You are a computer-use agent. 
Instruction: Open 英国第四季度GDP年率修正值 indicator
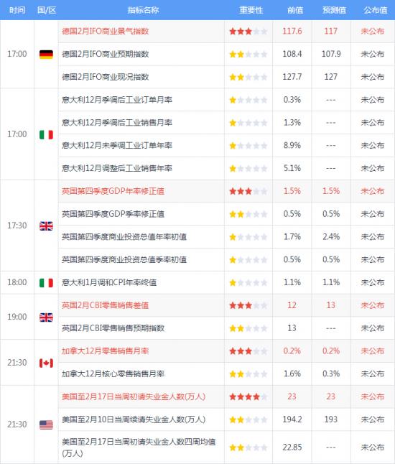point(113,191)
